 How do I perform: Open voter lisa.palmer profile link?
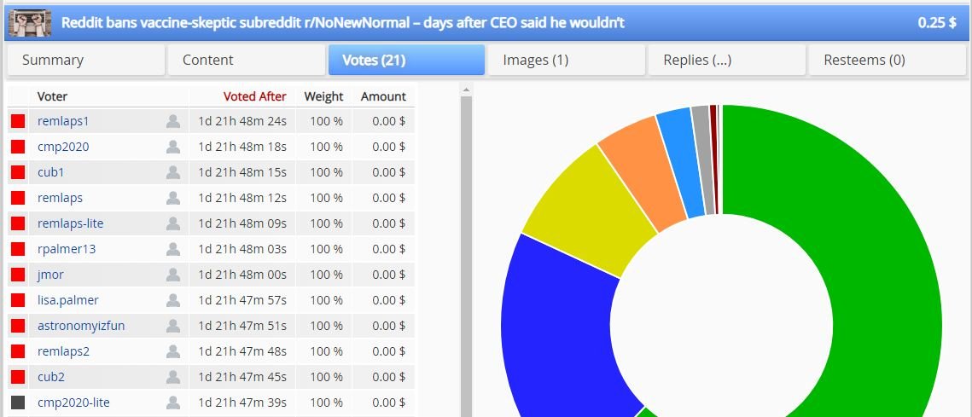[67, 300]
